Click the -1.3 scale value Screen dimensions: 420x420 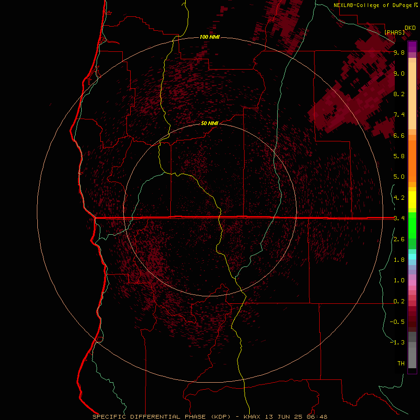coord(397,343)
